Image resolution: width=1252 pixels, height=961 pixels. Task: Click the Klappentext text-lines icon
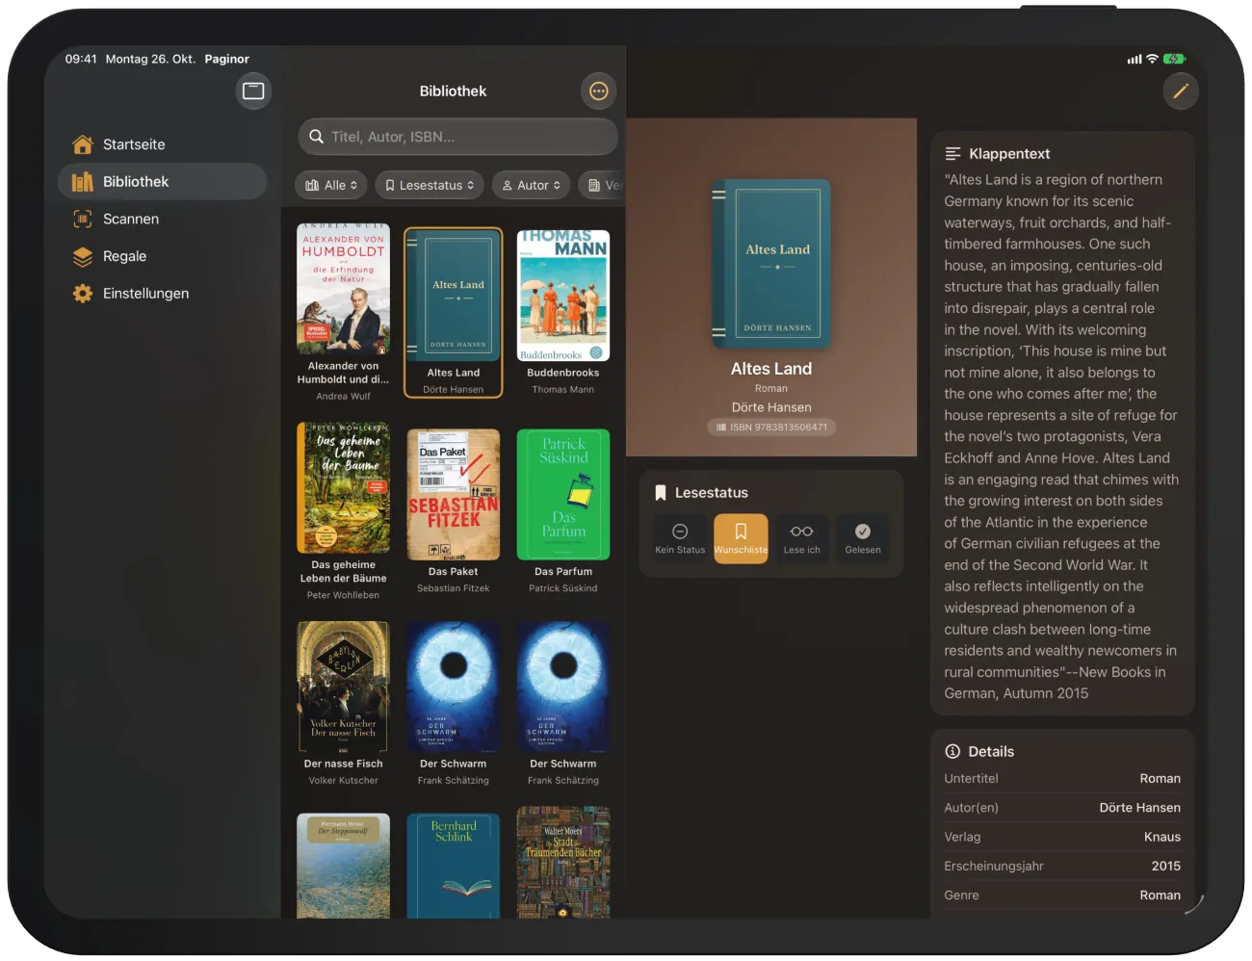pos(952,154)
